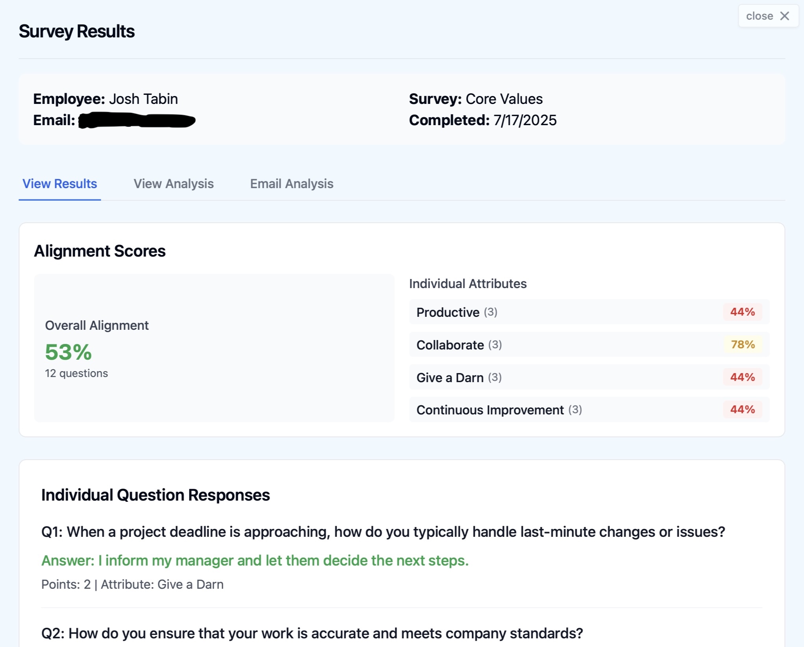Click the Give a Darn attribute label under Q1

(190, 584)
